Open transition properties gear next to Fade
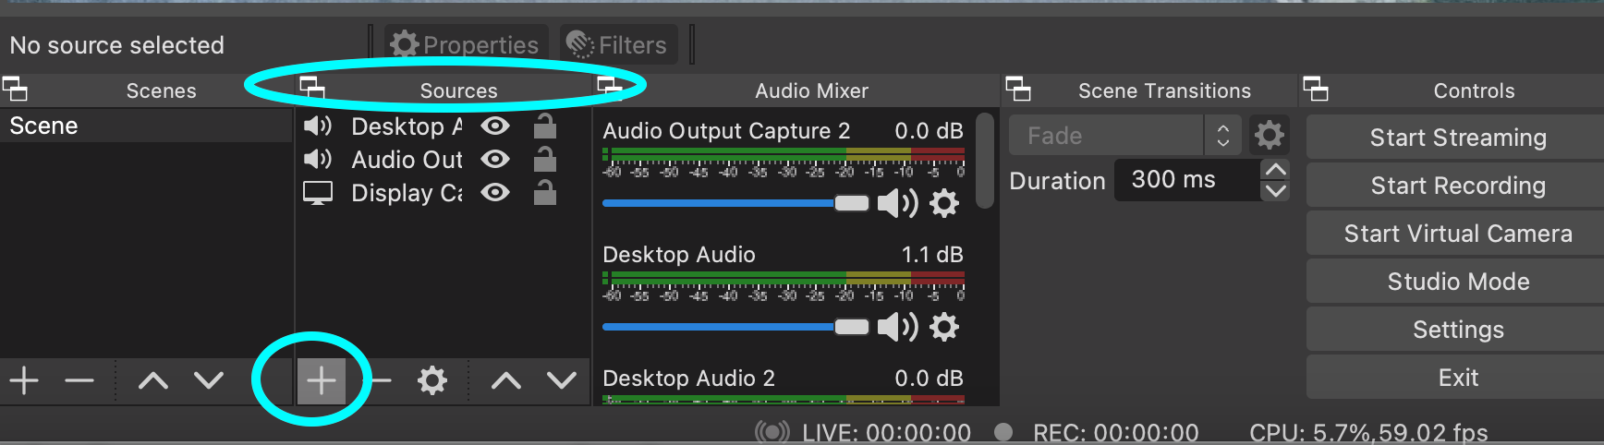This screenshot has height=445, width=1604. [x=1270, y=136]
